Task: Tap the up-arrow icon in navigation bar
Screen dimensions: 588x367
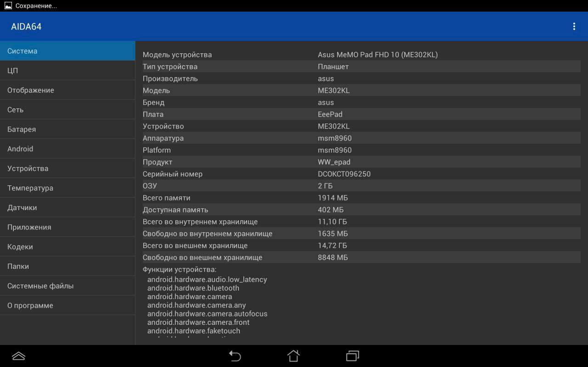Action: coord(18,356)
